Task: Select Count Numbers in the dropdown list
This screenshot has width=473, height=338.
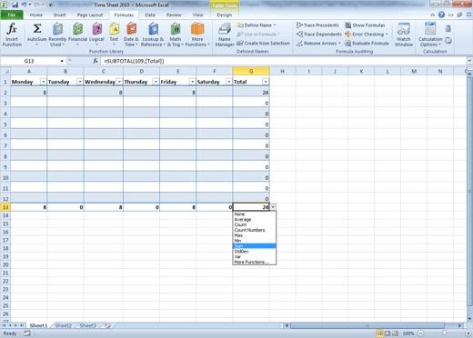Action: pos(254,230)
